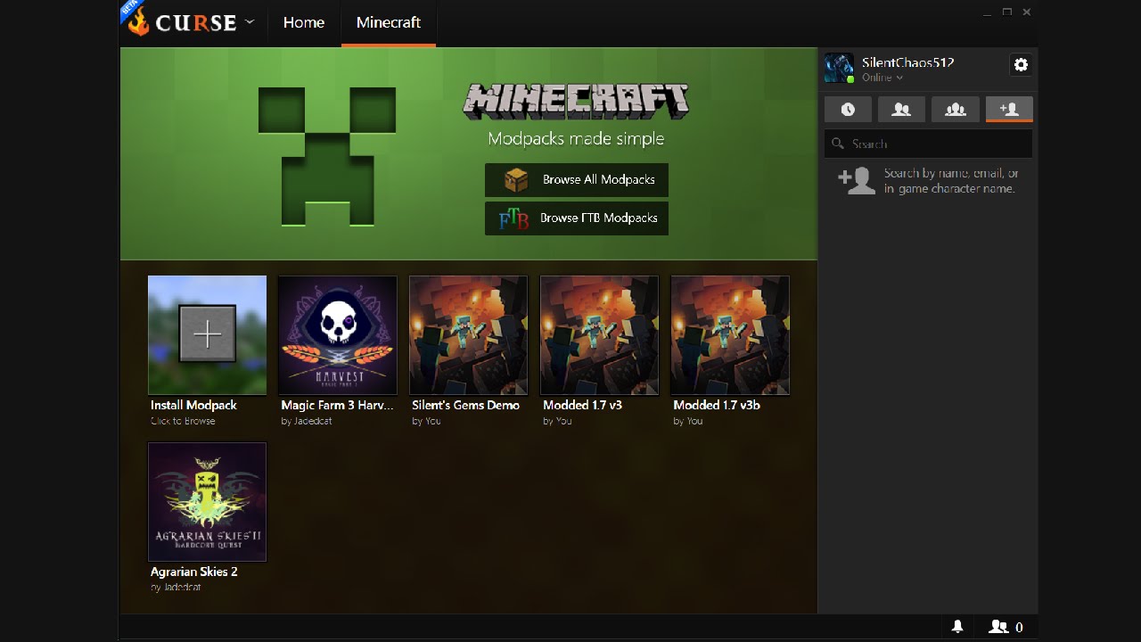
Task: Click Browse FTB Modpacks button
Action: click(577, 218)
